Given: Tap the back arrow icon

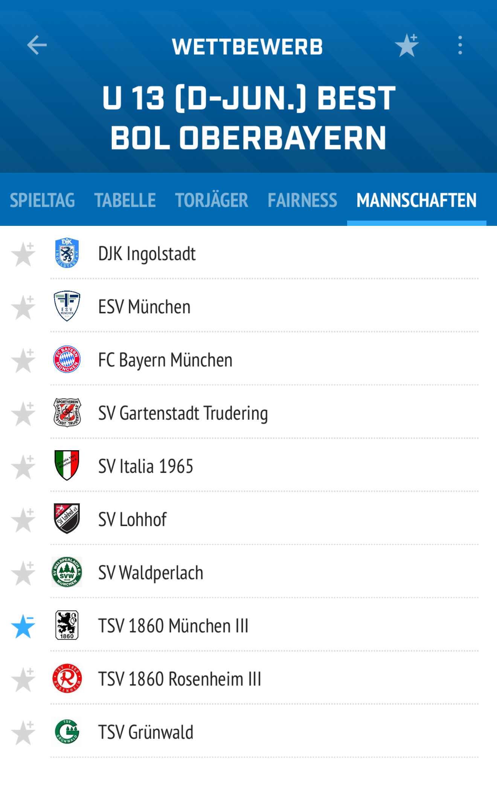Looking at the screenshot, I should (x=37, y=45).
